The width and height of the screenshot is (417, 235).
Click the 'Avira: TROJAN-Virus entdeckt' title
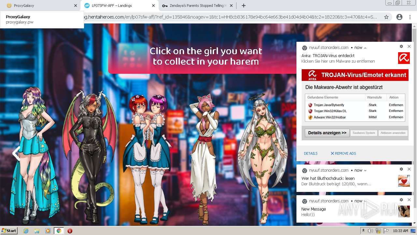point(328,56)
